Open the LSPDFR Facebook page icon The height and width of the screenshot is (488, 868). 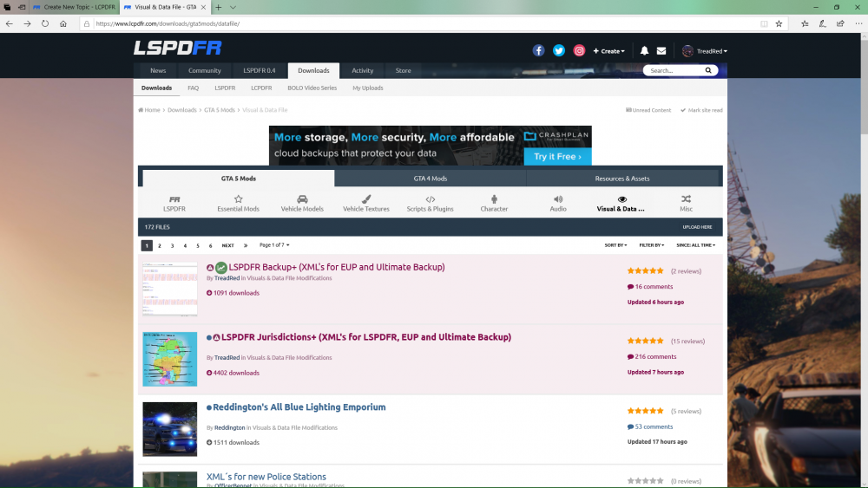pos(538,51)
